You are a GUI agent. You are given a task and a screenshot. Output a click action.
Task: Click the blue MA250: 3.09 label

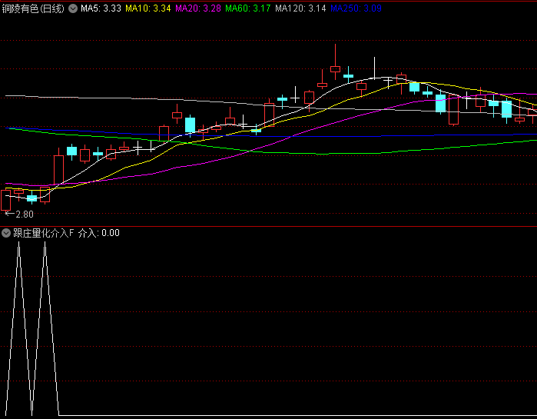click(356, 8)
